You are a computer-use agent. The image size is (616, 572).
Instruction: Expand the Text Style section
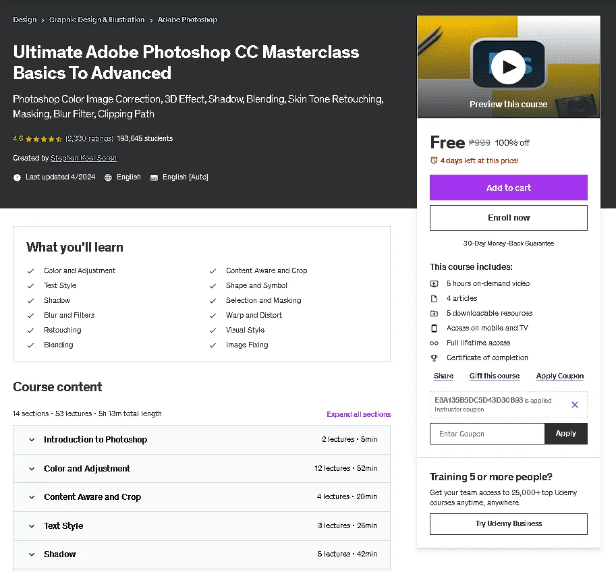[202, 526]
